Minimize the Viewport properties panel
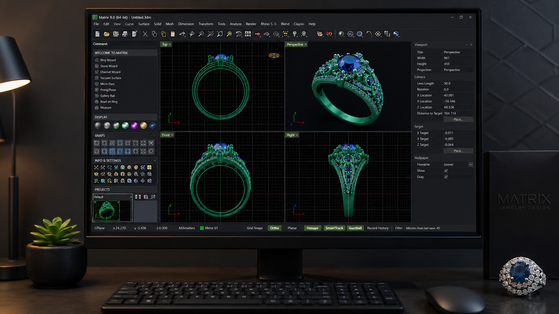The image size is (559, 314). (467, 45)
